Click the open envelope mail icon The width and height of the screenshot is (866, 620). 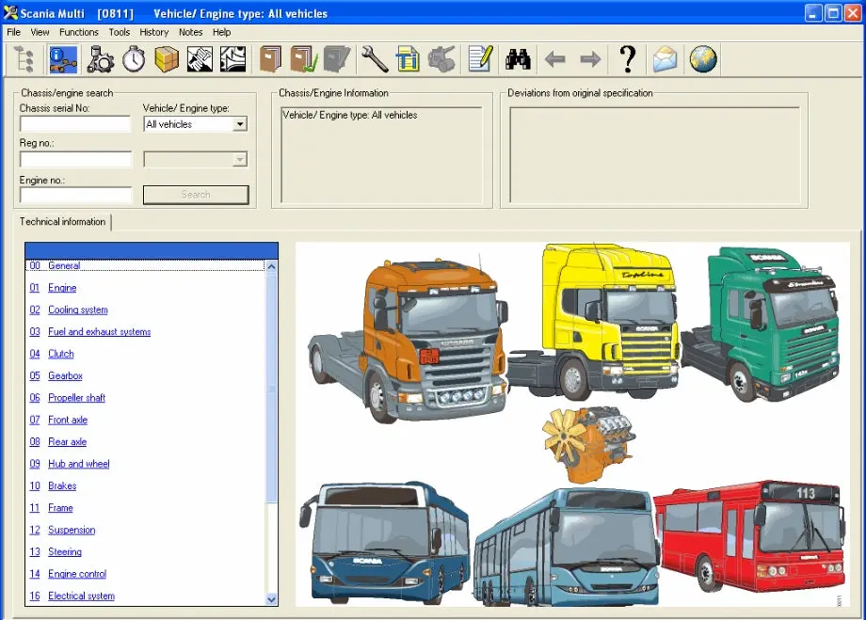pos(665,59)
